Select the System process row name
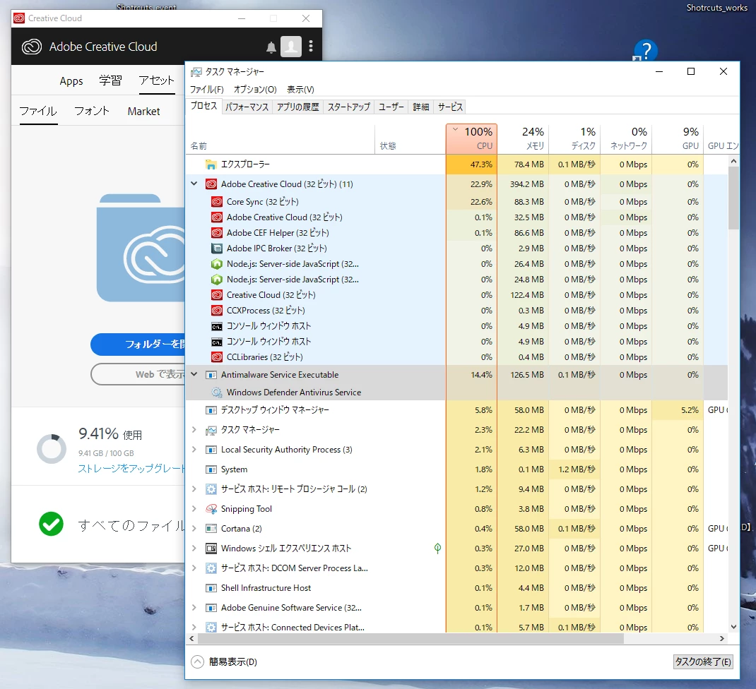 click(x=235, y=469)
